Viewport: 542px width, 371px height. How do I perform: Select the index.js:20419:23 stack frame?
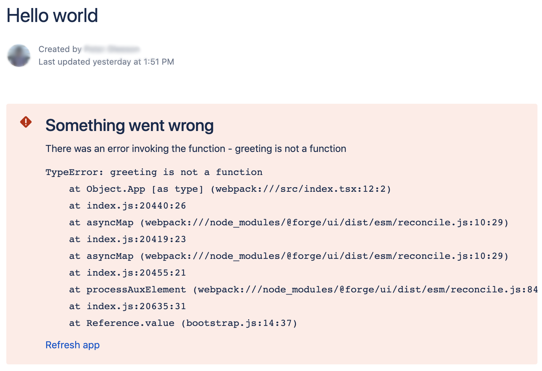tap(127, 239)
